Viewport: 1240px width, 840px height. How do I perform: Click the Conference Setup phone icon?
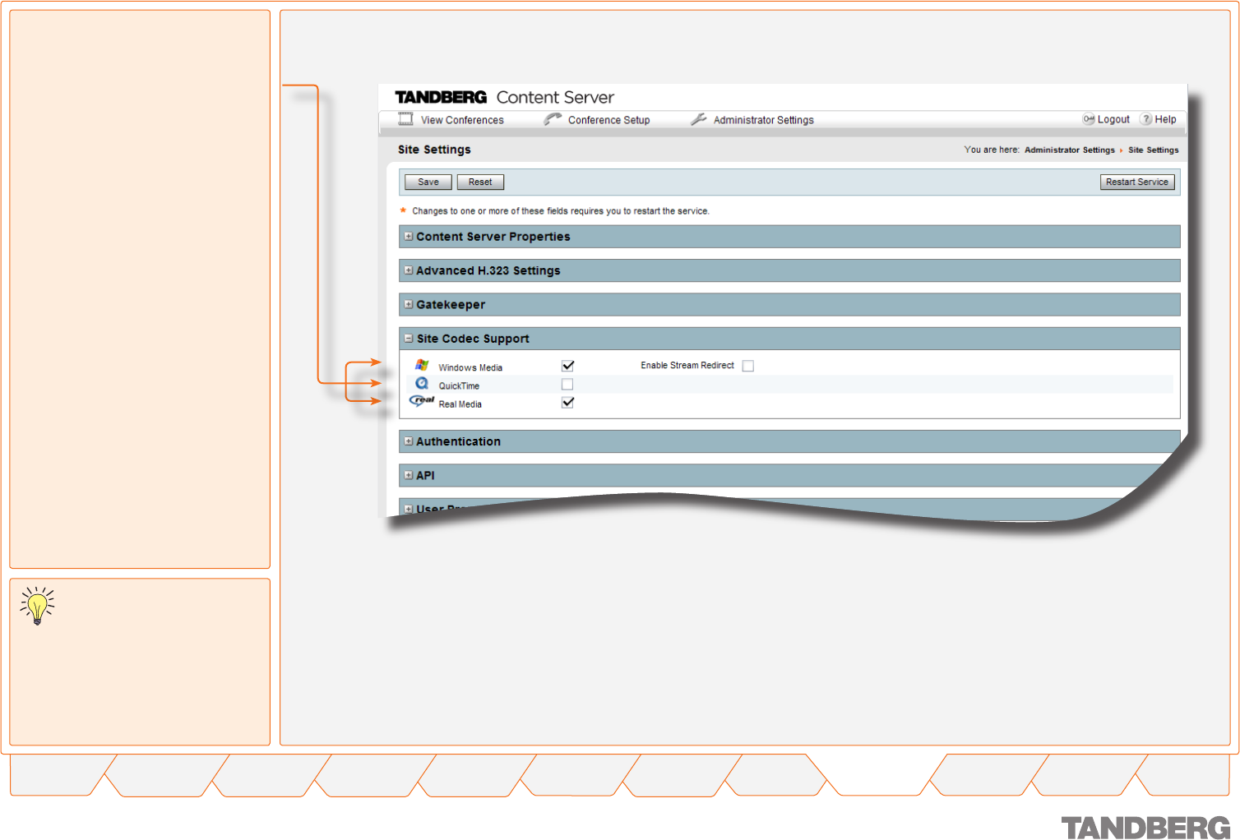click(x=553, y=119)
